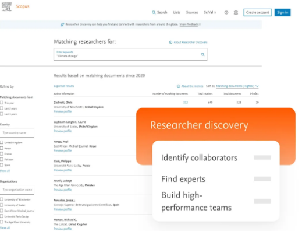This screenshot has height=231, width=302.
Task: Check the Last 2 years checkbox
Action: pyautogui.click(x=2, y=108)
